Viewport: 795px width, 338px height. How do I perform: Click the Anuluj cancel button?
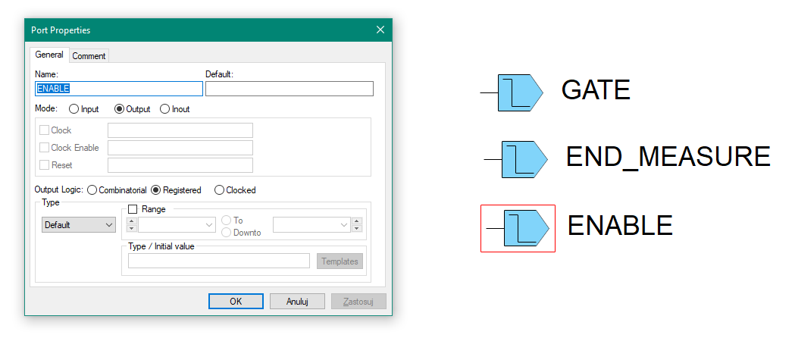[297, 301]
